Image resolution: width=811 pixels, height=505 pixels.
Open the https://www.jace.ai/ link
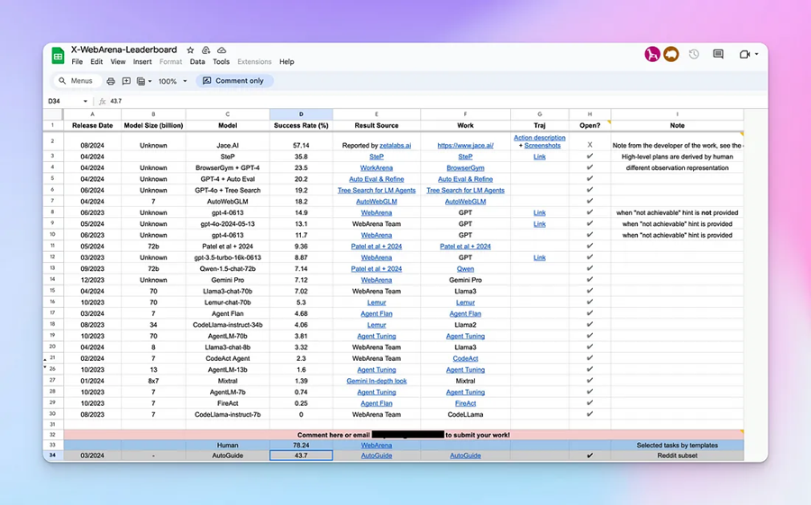tap(466, 145)
